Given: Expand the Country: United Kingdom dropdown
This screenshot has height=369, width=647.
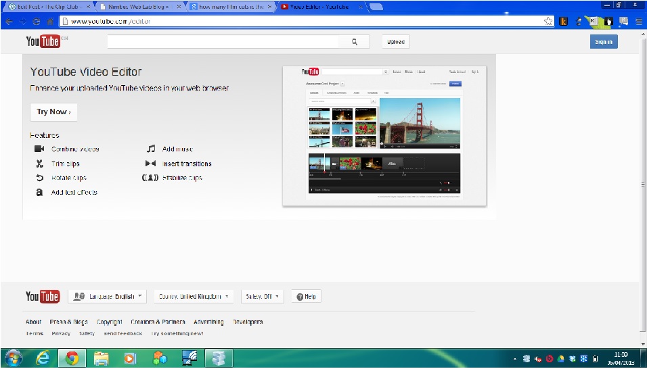Looking at the screenshot, I should (x=194, y=297).
